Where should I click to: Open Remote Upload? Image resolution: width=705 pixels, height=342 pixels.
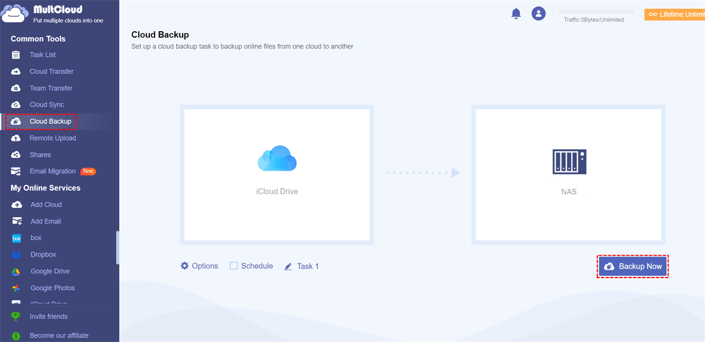click(x=53, y=138)
